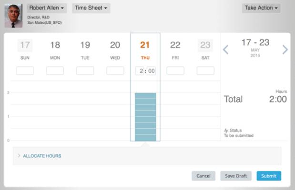
Task: Expand the Allocate Hours section chevron
Action: (19, 156)
